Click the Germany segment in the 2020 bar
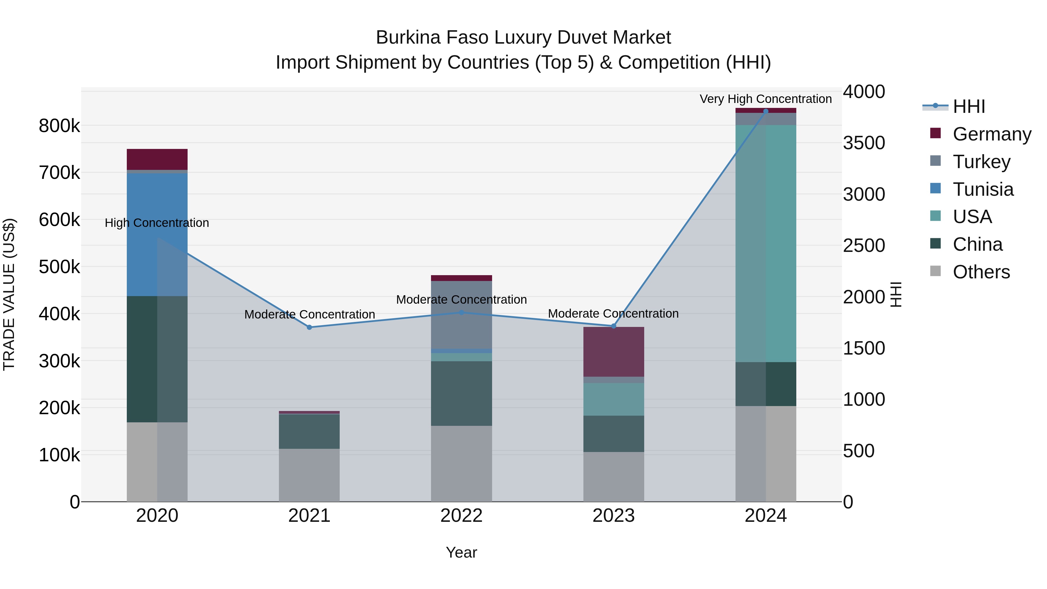The width and height of the screenshot is (1047, 589). pos(157,159)
